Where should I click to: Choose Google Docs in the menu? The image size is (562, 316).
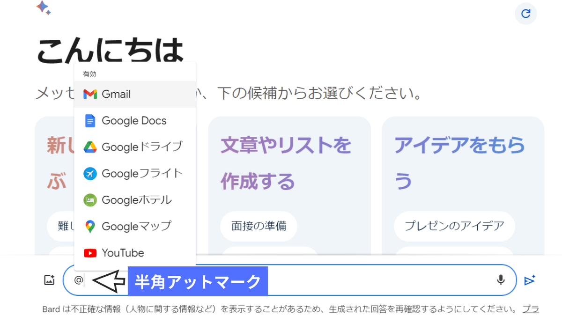(135, 121)
